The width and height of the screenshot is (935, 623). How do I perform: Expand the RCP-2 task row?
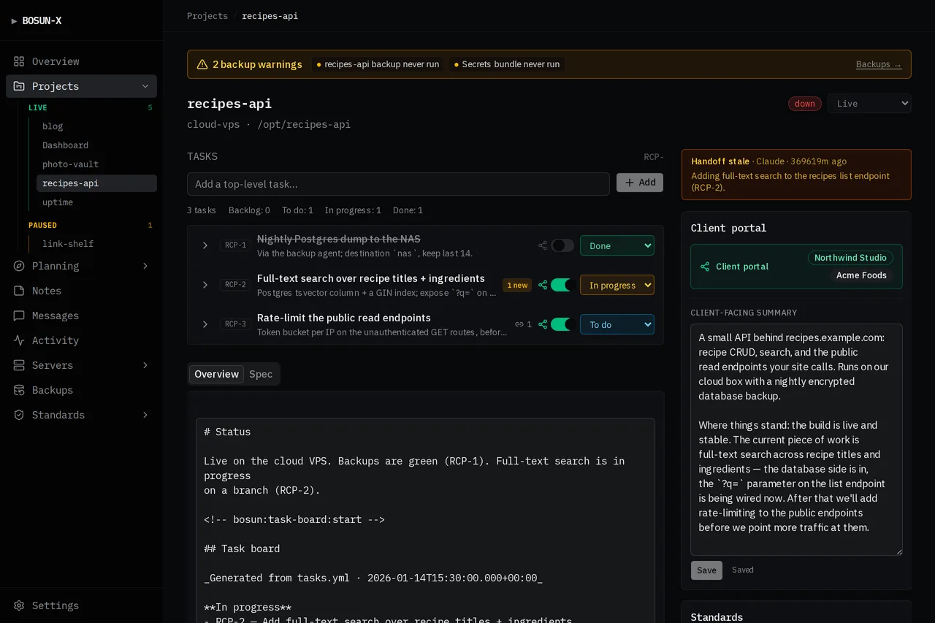click(205, 285)
